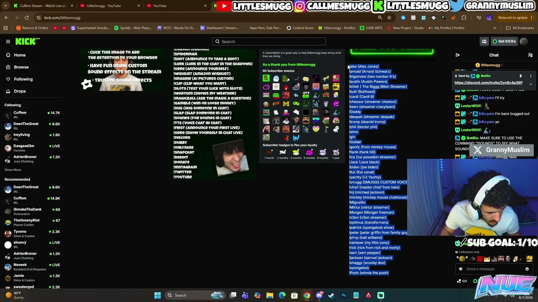Click the sound effects extension image
Viewport: 538px width, 302px height.
pyautogui.click(x=123, y=70)
